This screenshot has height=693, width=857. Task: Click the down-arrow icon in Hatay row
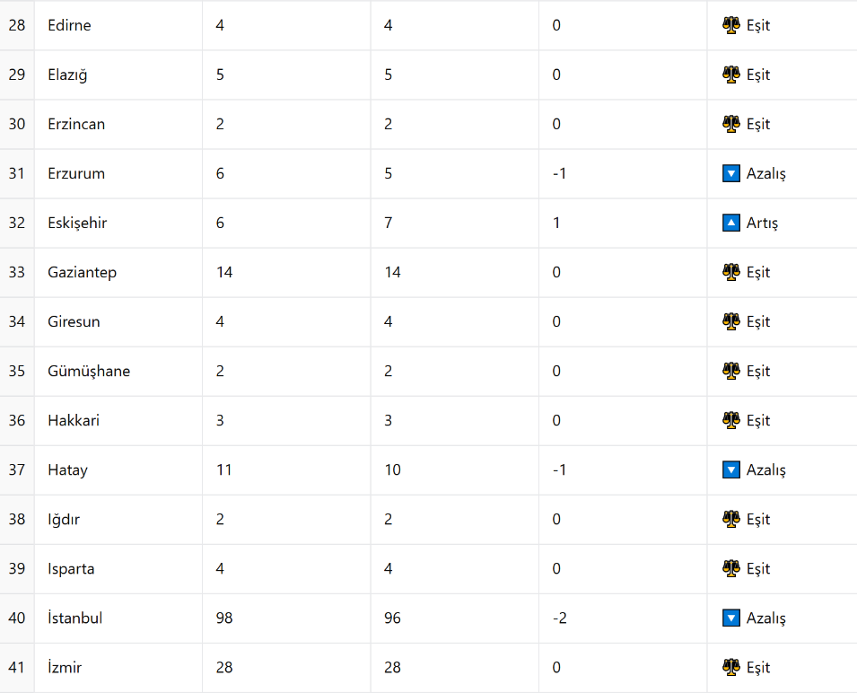pos(730,470)
